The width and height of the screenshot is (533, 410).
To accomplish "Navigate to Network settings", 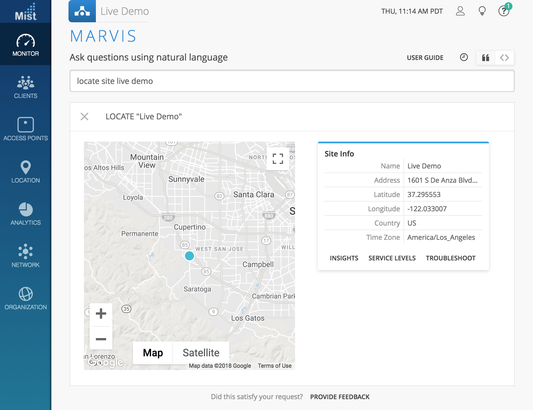I will [x=26, y=256].
